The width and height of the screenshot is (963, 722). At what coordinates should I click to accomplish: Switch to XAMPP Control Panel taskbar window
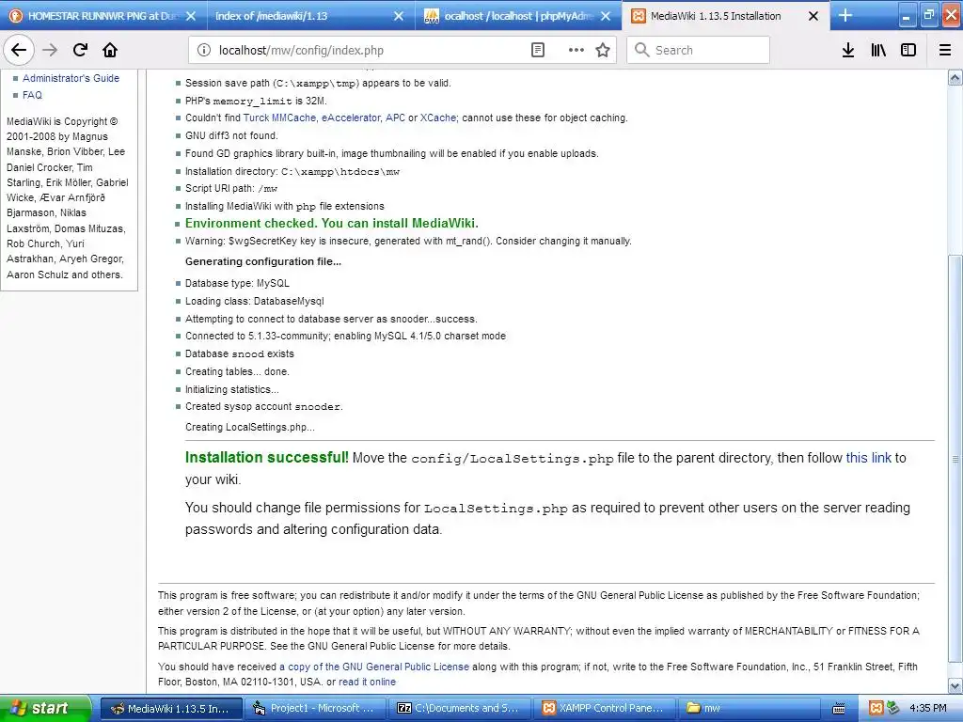[604, 709]
